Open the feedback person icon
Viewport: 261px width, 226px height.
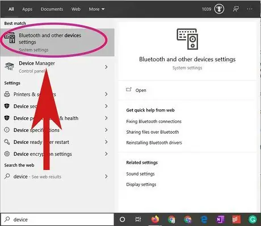(235, 9)
